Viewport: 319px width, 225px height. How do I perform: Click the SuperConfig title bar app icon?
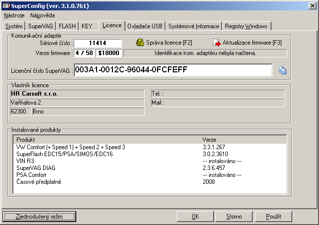6,6
